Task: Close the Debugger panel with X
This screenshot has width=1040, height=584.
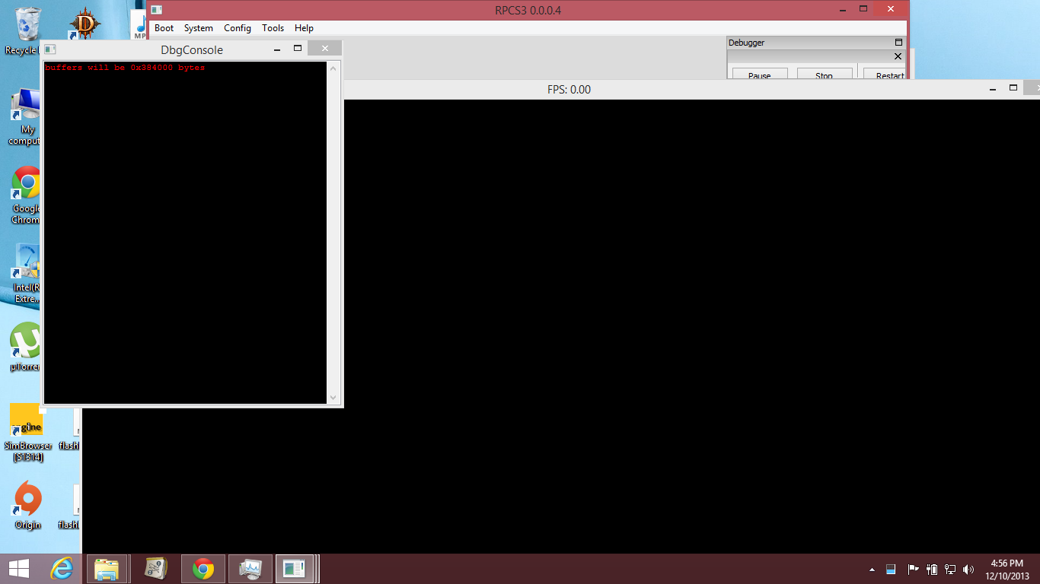Action: 898,56
